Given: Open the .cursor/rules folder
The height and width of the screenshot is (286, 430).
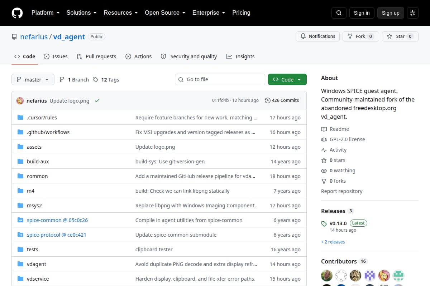Looking at the screenshot, I should [42, 117].
